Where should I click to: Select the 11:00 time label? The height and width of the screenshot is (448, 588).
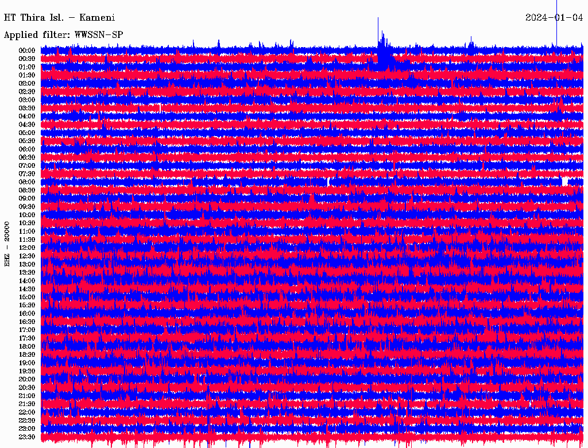[x=27, y=231]
